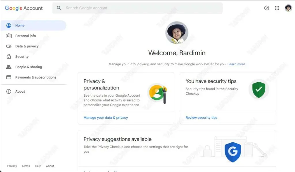The width and height of the screenshot is (295, 172).
Task: Open the Help question mark icon
Action: point(266,8)
